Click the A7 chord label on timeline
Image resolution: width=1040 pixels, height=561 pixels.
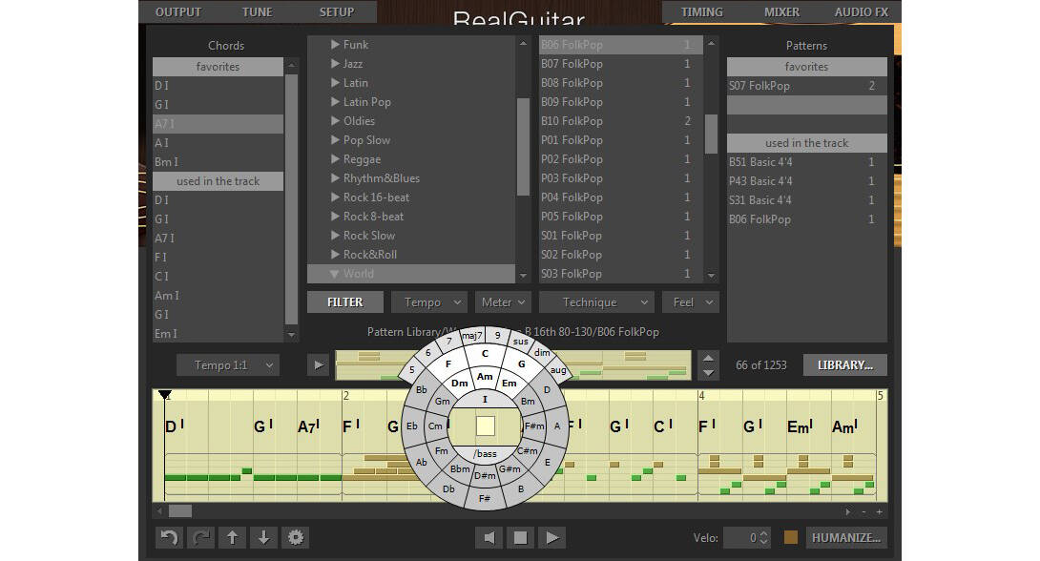click(x=308, y=426)
